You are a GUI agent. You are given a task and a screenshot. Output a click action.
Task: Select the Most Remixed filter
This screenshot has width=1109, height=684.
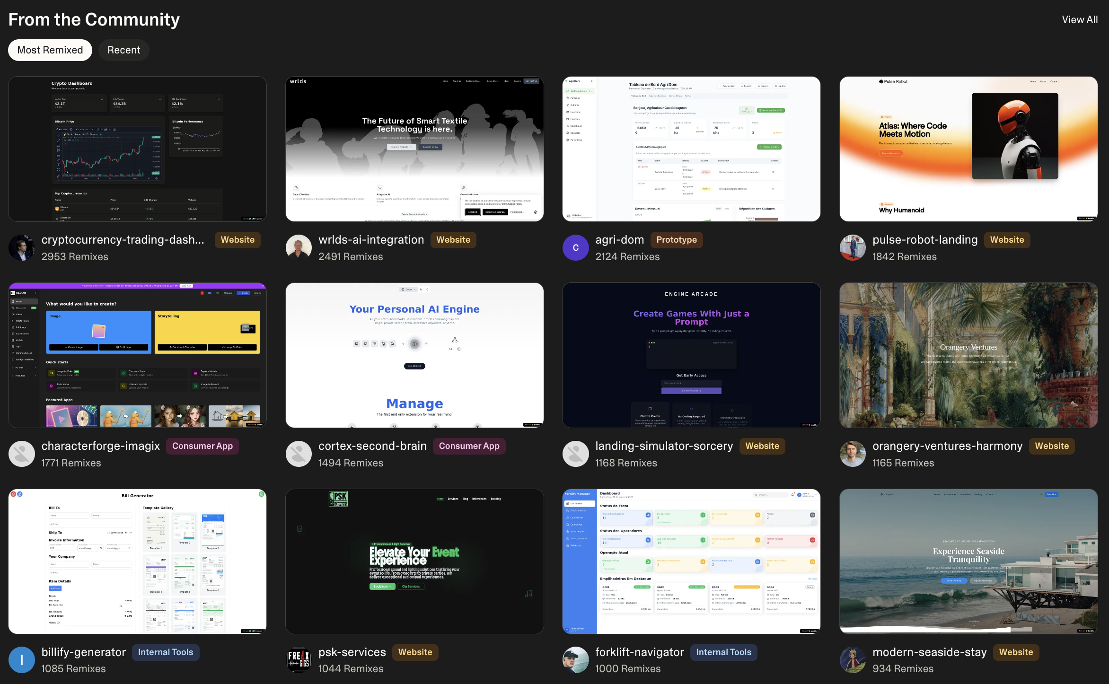coord(50,50)
